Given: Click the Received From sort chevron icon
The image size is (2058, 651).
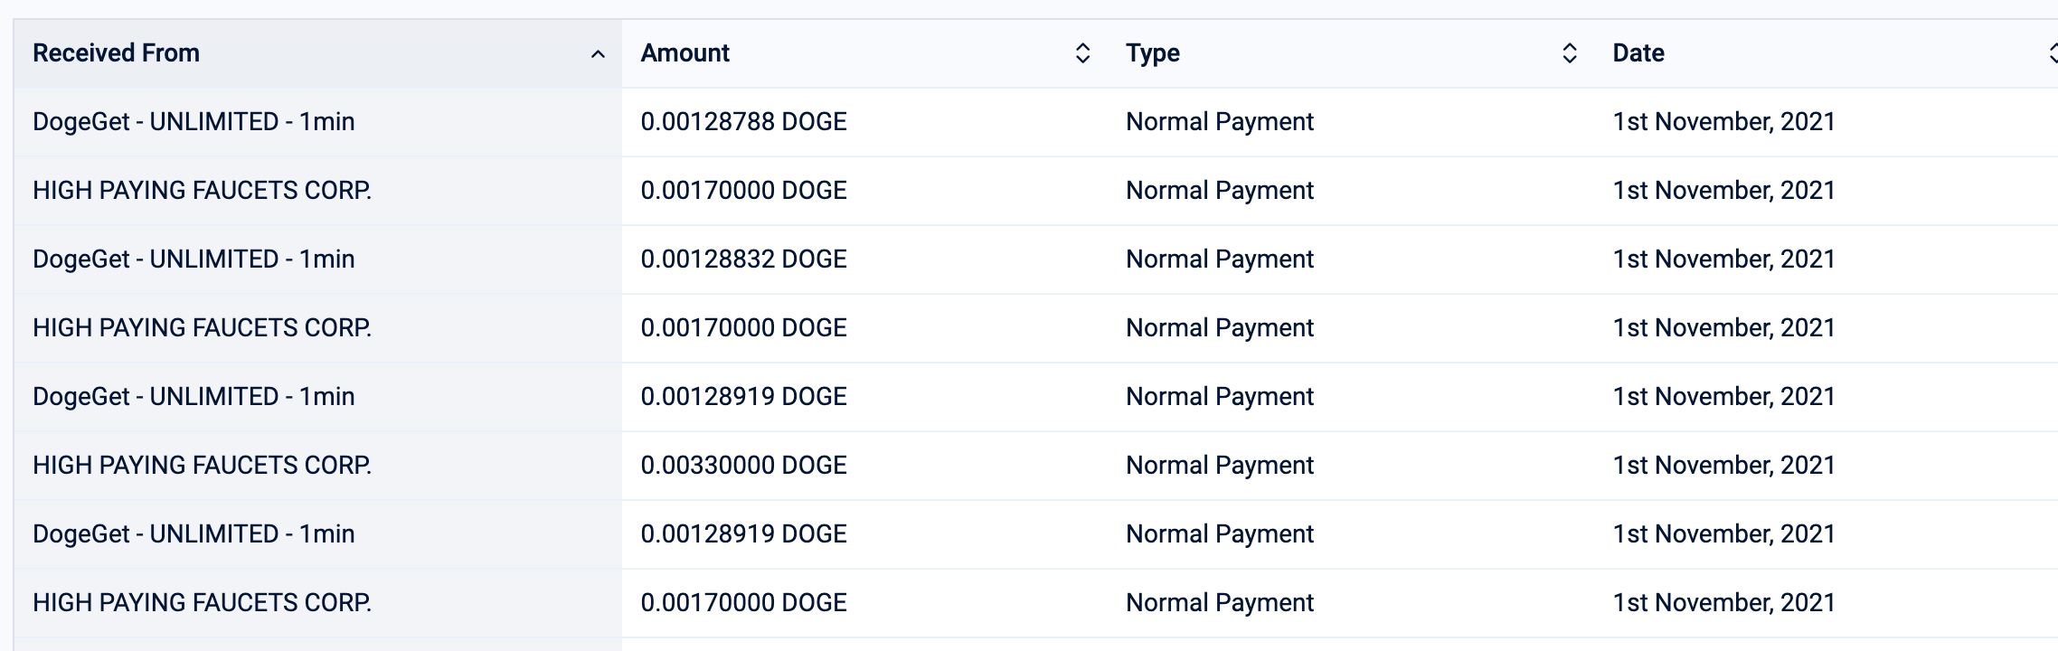Looking at the screenshot, I should pyautogui.click(x=598, y=54).
